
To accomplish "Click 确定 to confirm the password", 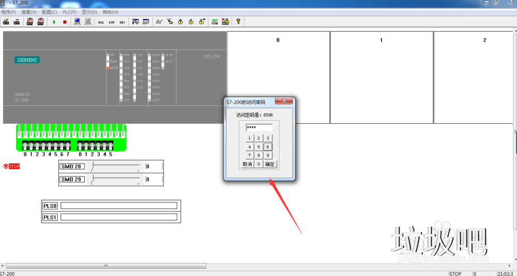I will (x=270, y=164).
